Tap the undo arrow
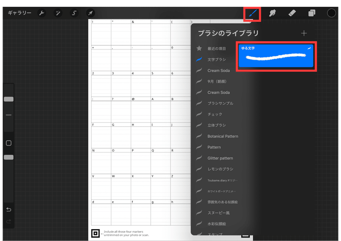The height and width of the screenshot is (241, 341). [x=9, y=209]
